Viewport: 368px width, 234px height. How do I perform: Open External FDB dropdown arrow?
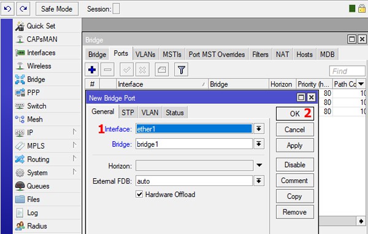coord(259,181)
